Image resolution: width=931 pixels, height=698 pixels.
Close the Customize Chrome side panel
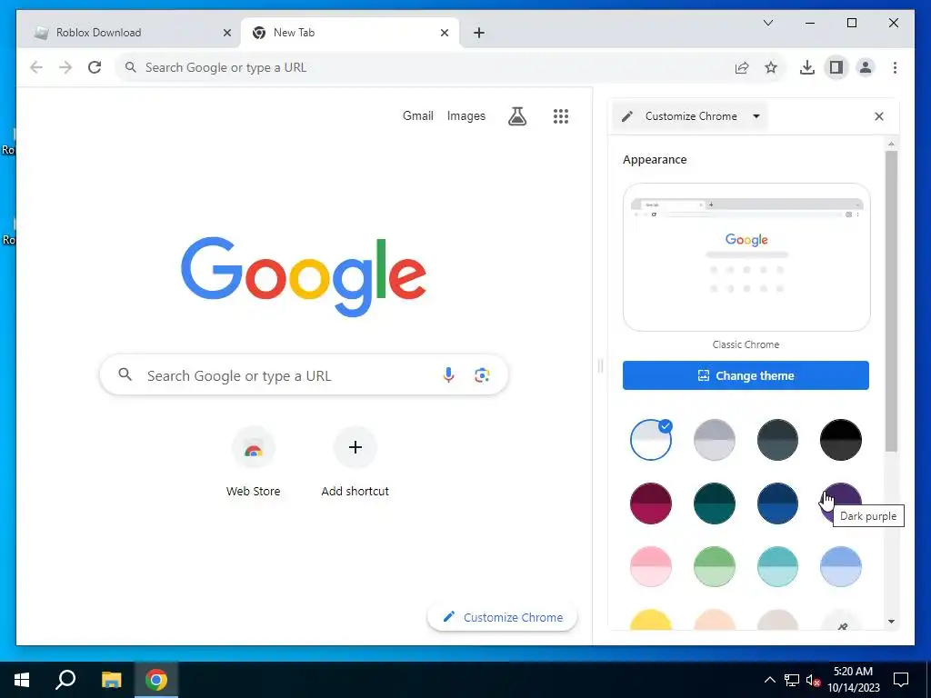click(879, 116)
